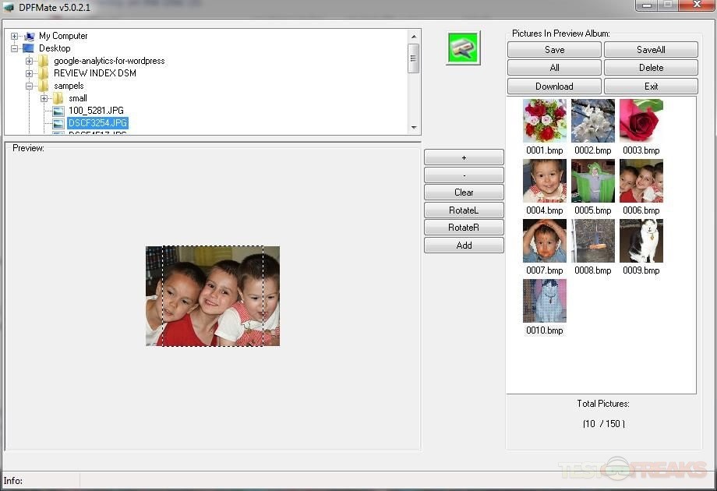The height and width of the screenshot is (491, 717).
Task: Select the 100_5281.JPG file icon
Action: (x=58, y=111)
